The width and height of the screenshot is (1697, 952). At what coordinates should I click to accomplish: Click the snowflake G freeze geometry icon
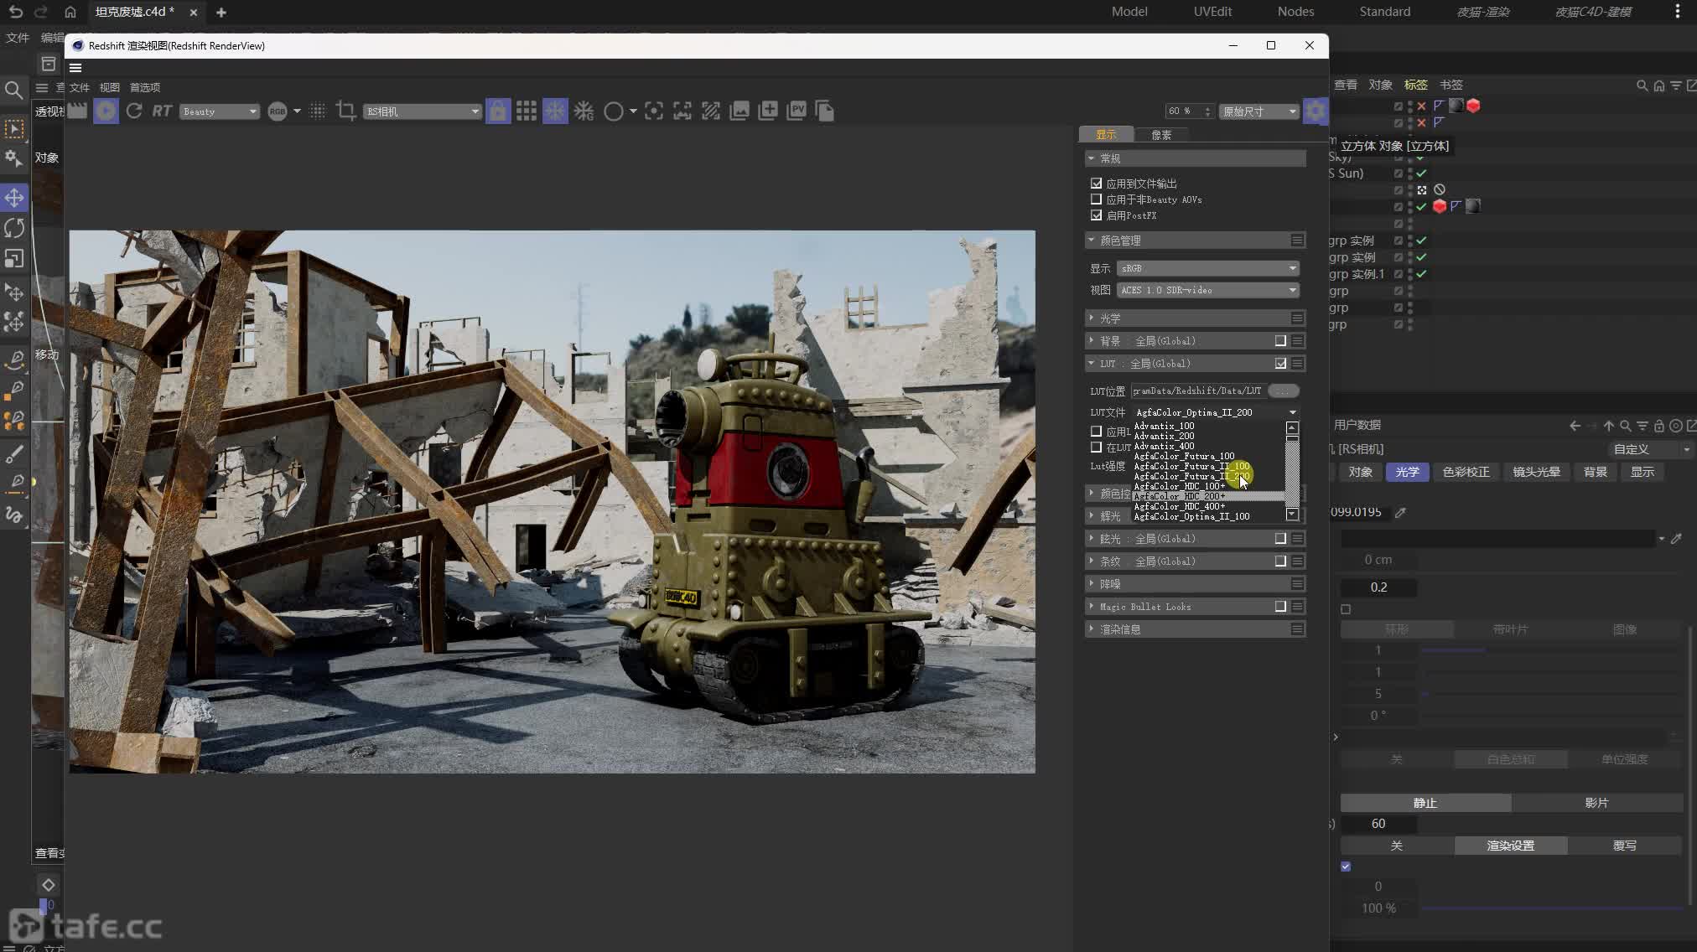coord(584,111)
